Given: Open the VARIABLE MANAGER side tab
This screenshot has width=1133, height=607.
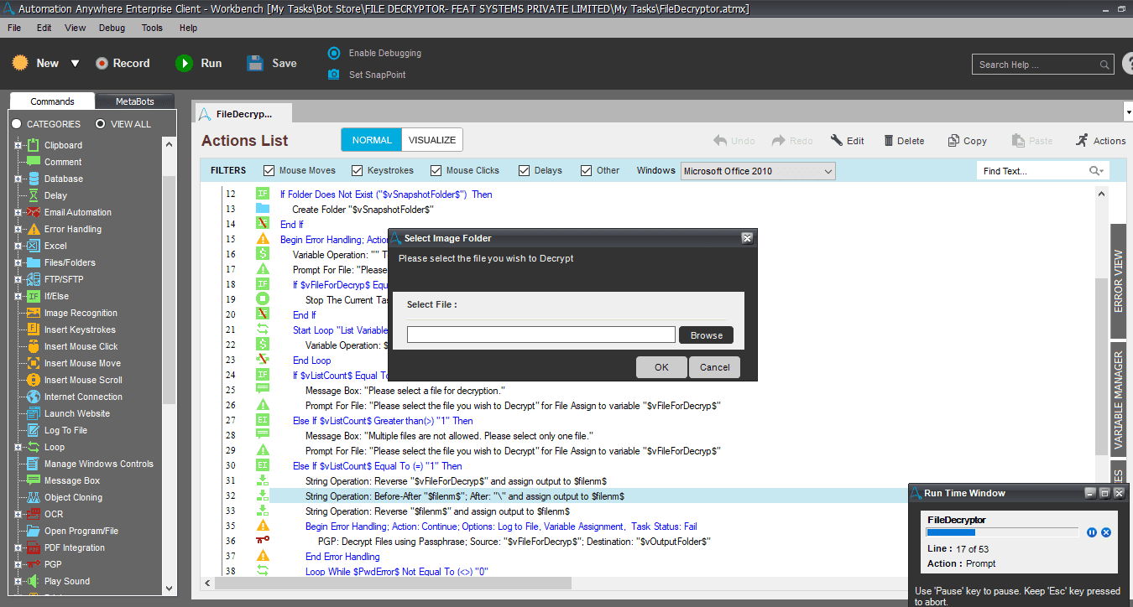Looking at the screenshot, I should [1118, 400].
